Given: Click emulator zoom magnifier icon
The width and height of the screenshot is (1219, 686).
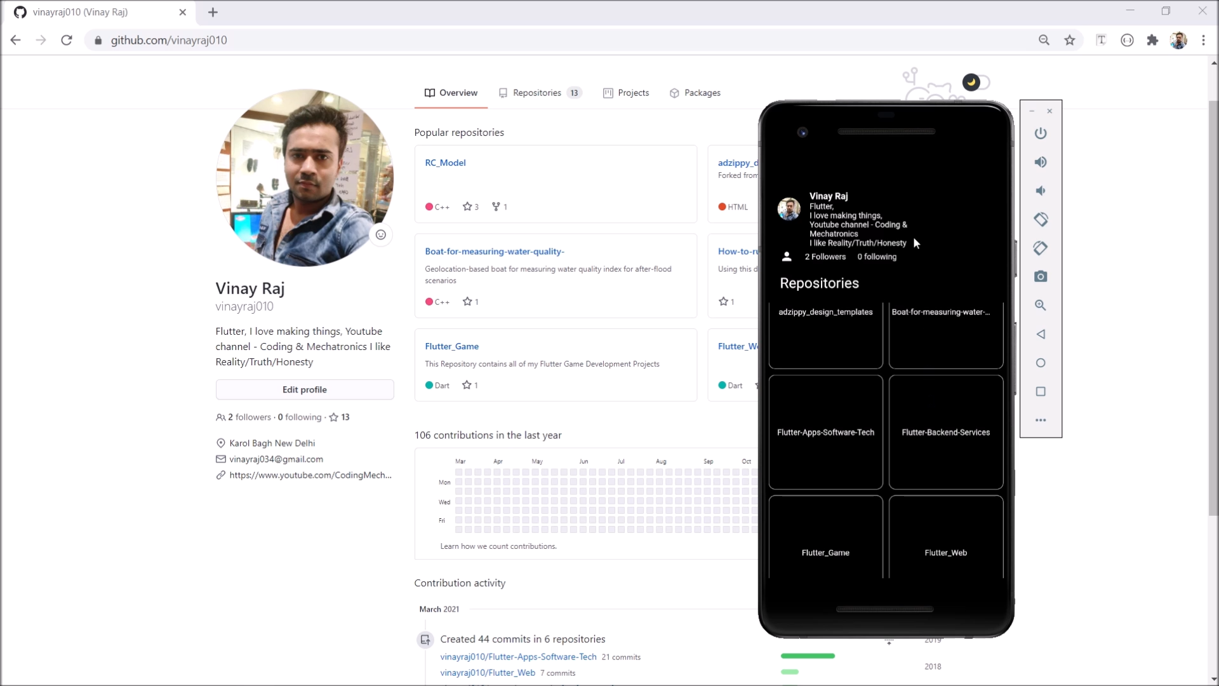Looking at the screenshot, I should [1041, 305].
